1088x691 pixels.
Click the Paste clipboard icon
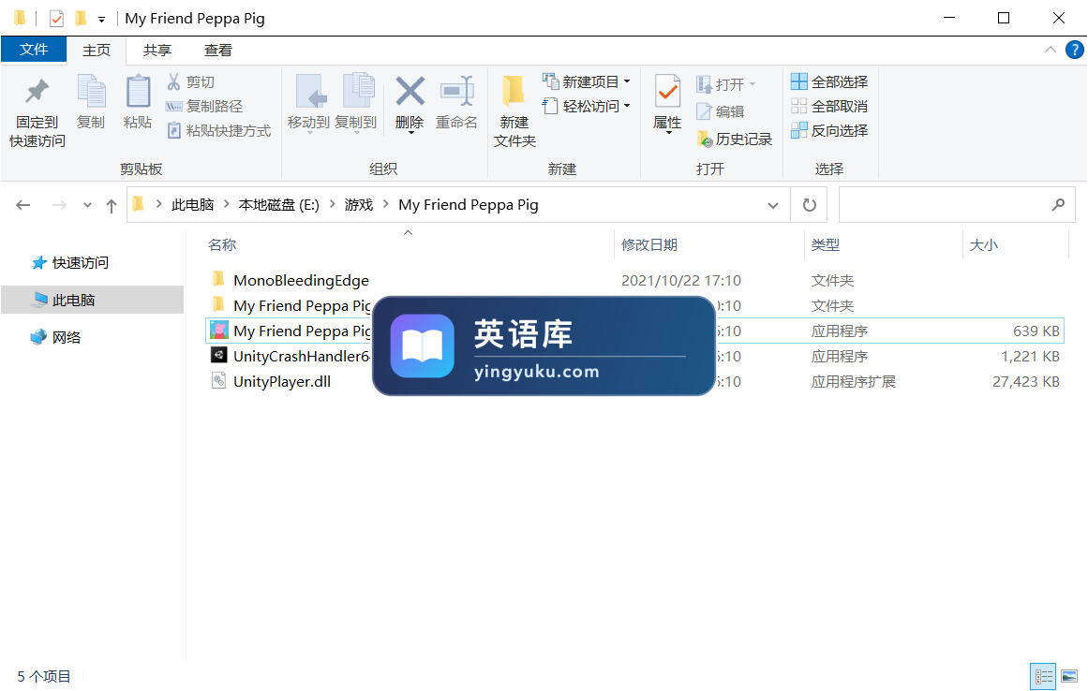pos(138,92)
